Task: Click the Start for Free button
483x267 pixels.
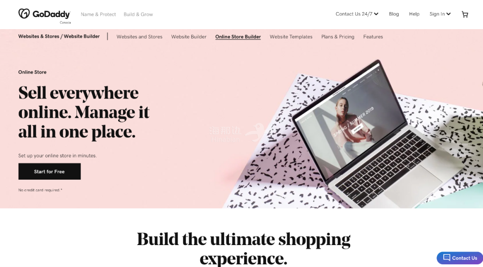Action: [x=50, y=171]
